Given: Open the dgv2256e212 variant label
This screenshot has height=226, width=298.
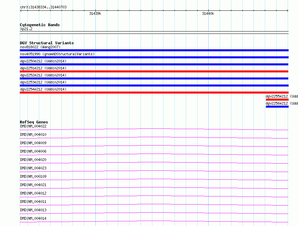Looking at the screenshot, I should click(x=282, y=103).
